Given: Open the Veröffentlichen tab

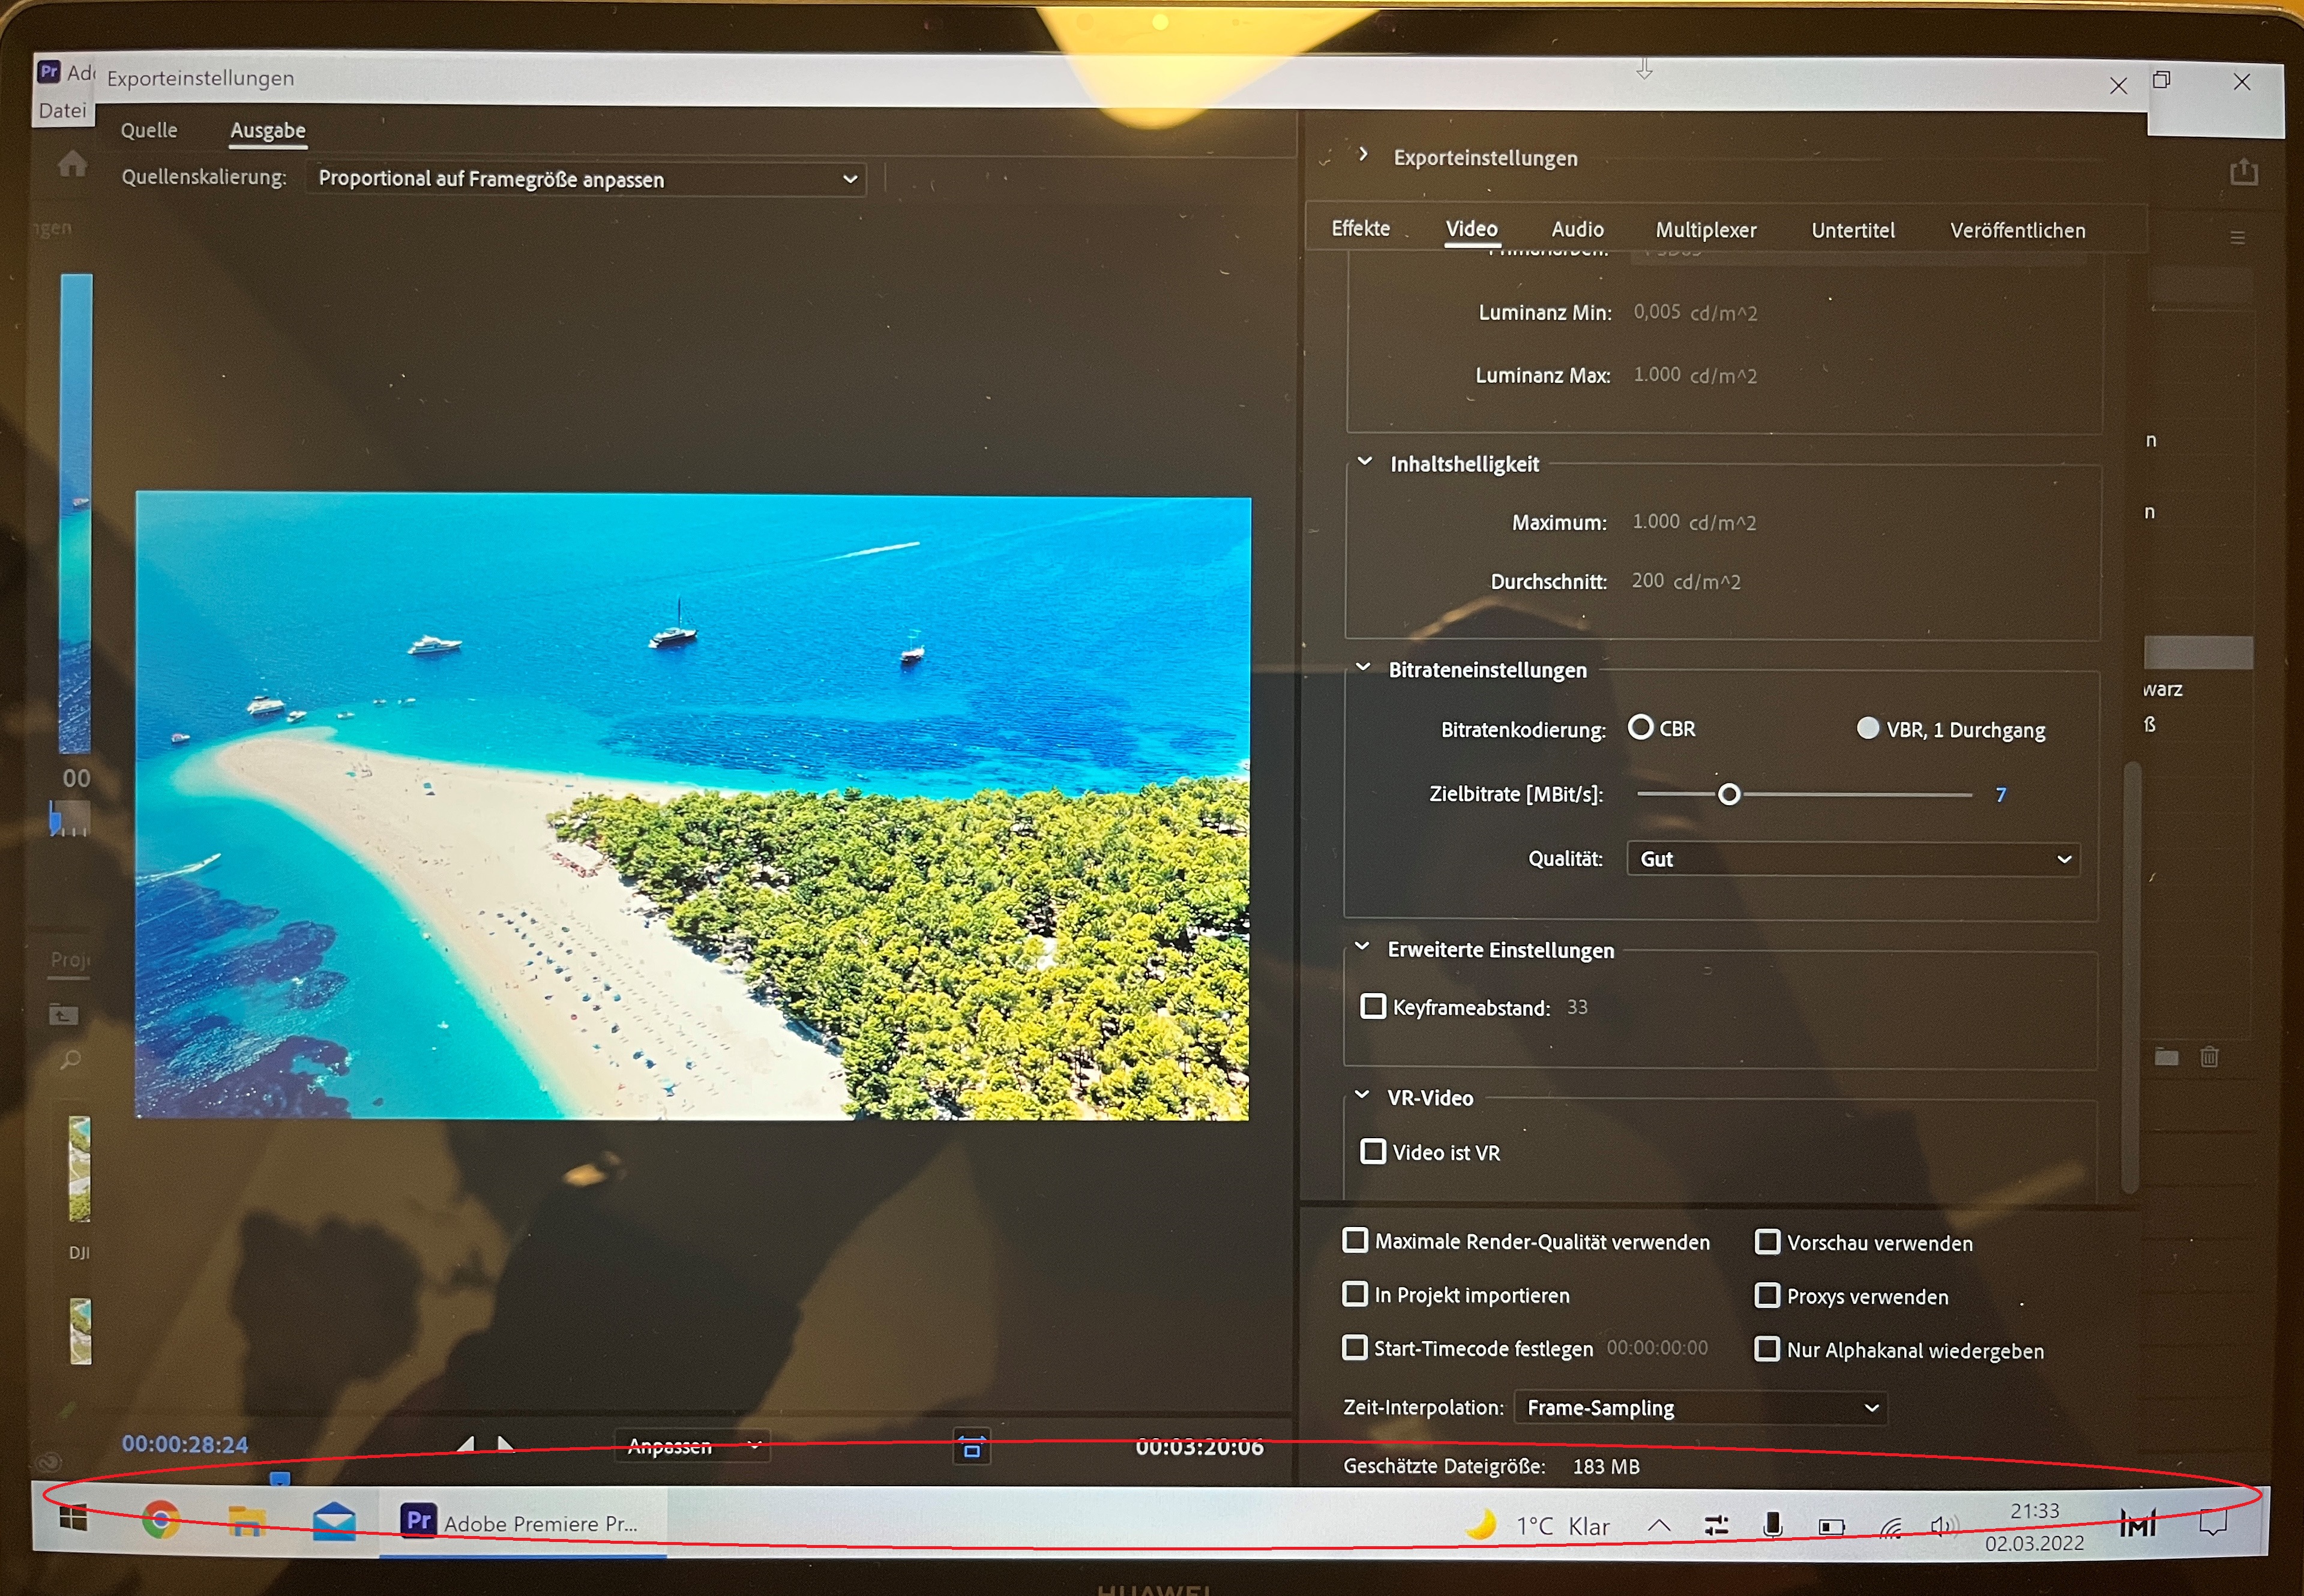Looking at the screenshot, I should [2017, 231].
